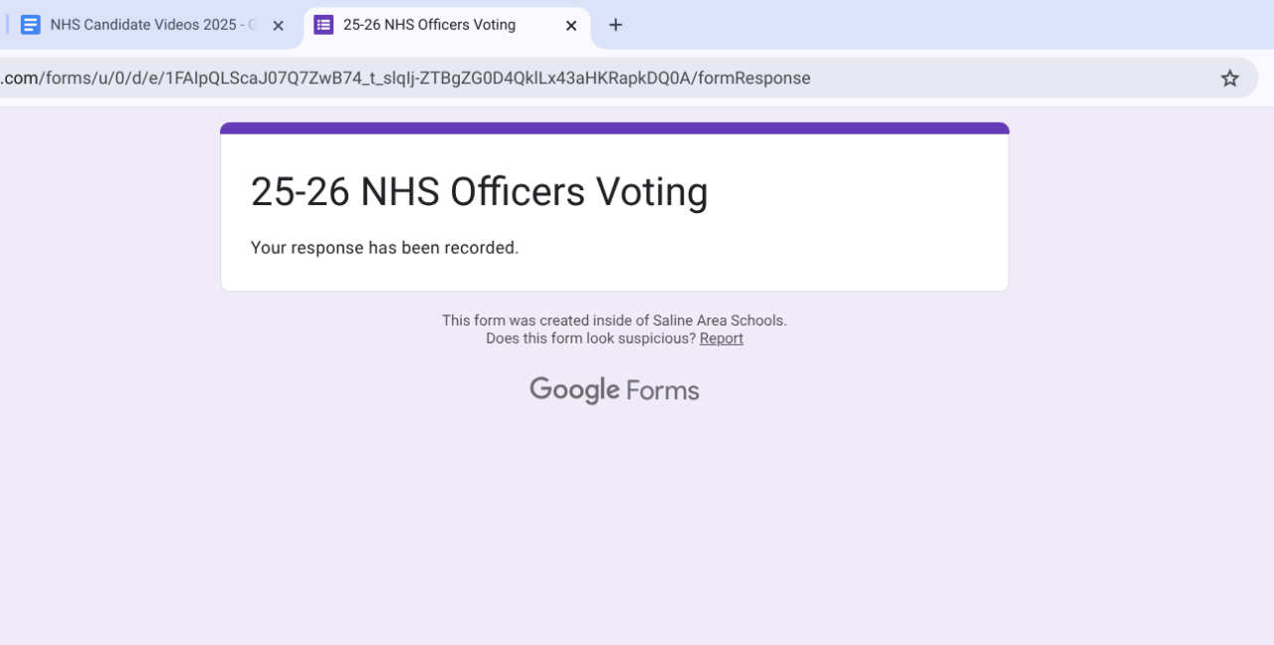Viewport: 1274px width, 645px height.
Task: Click the purple accent bar atop the form card
Action: click(x=614, y=127)
